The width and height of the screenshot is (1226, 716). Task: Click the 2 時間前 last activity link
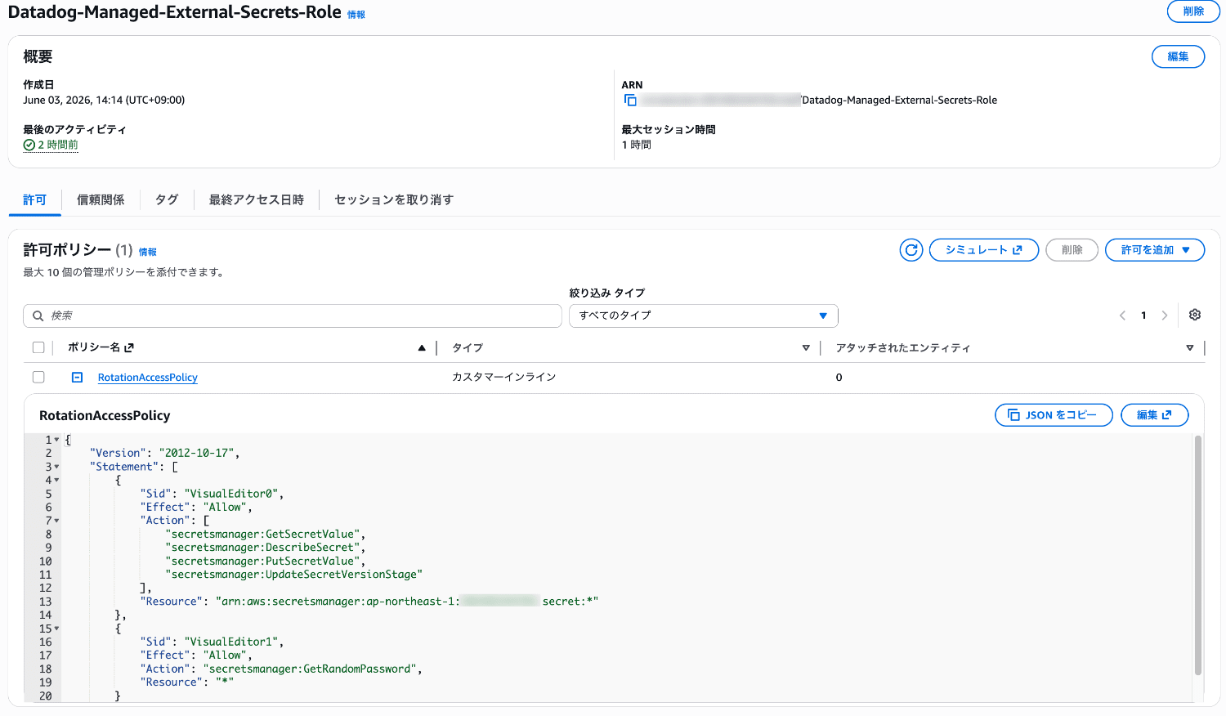coord(58,145)
